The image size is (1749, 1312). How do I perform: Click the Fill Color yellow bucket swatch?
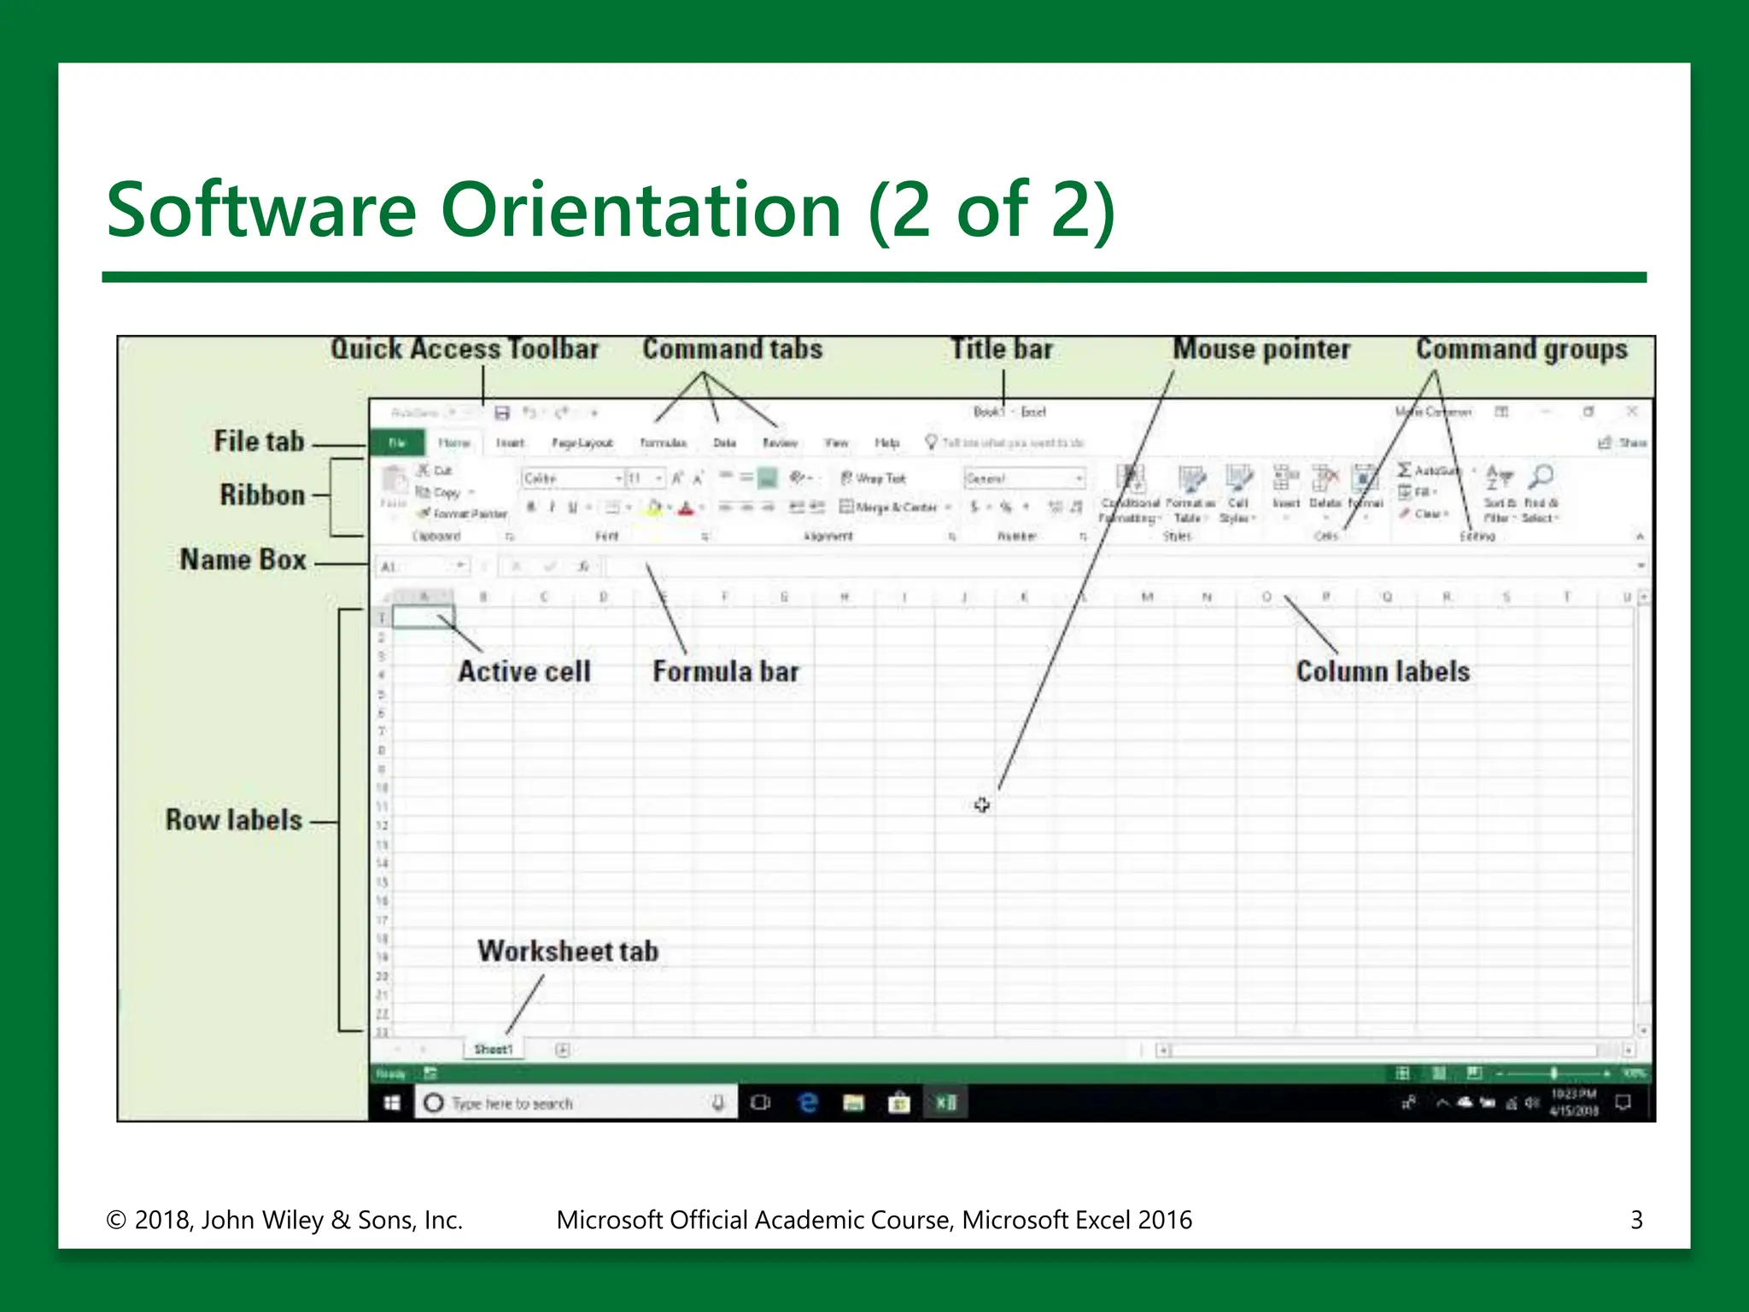pos(654,507)
